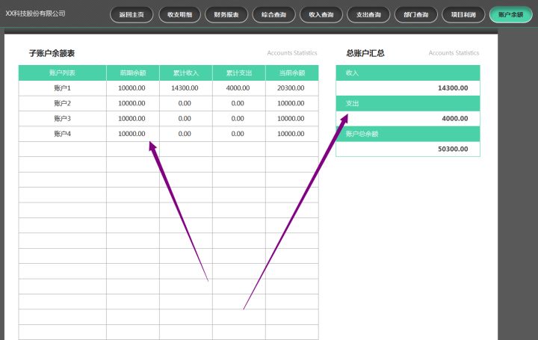538x340 pixels.
Task: Click Accounts Statistics label beside 总账户汇总
Action: [454, 53]
